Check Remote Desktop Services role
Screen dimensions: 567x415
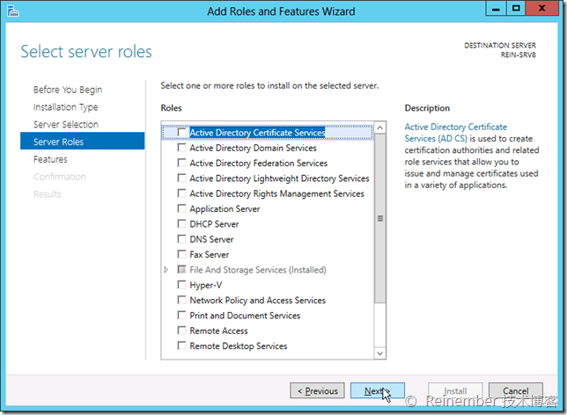[x=182, y=346]
